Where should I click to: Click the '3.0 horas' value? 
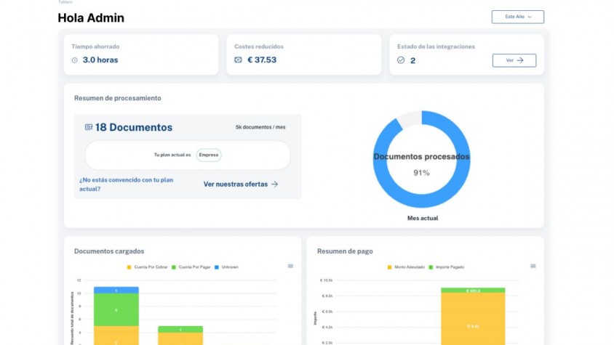[100, 60]
